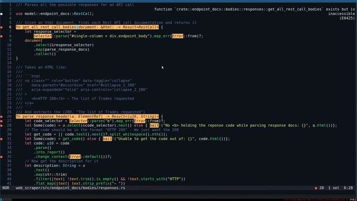Click the '.filter(' call on line 40
Screen dimensions: 357x201
coord(44,179)
